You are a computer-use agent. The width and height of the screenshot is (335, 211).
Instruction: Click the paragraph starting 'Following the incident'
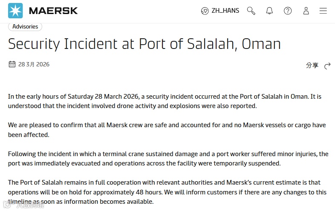tap(167, 158)
